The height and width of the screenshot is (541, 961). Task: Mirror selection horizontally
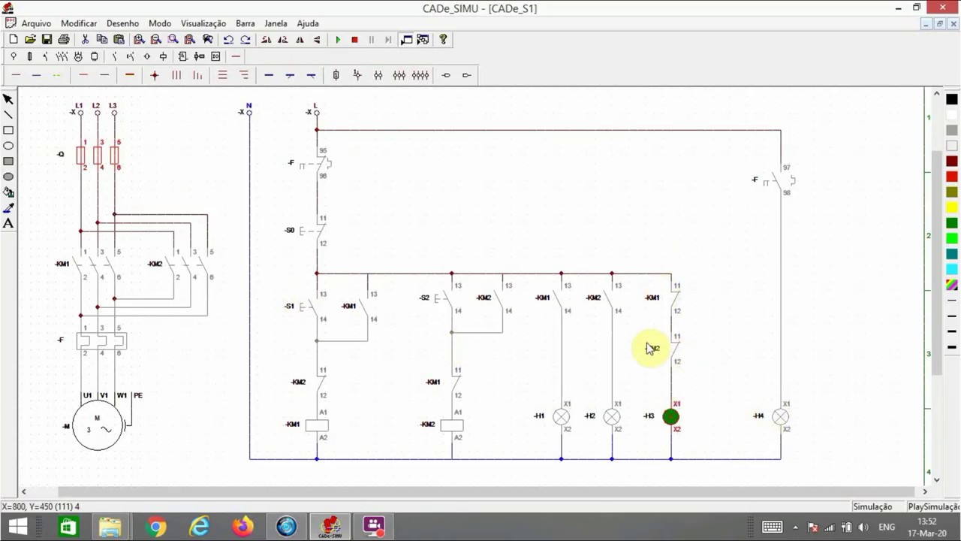[300, 39]
